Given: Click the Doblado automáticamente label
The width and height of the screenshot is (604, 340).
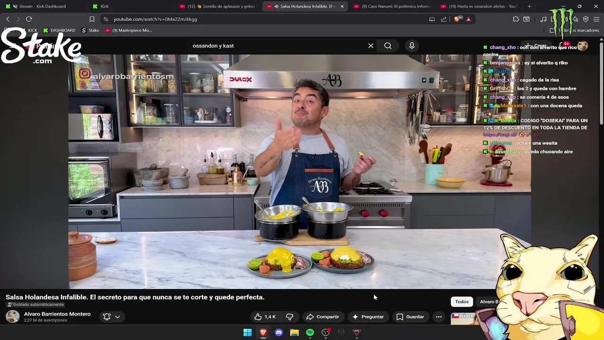Looking at the screenshot, I should (35, 305).
